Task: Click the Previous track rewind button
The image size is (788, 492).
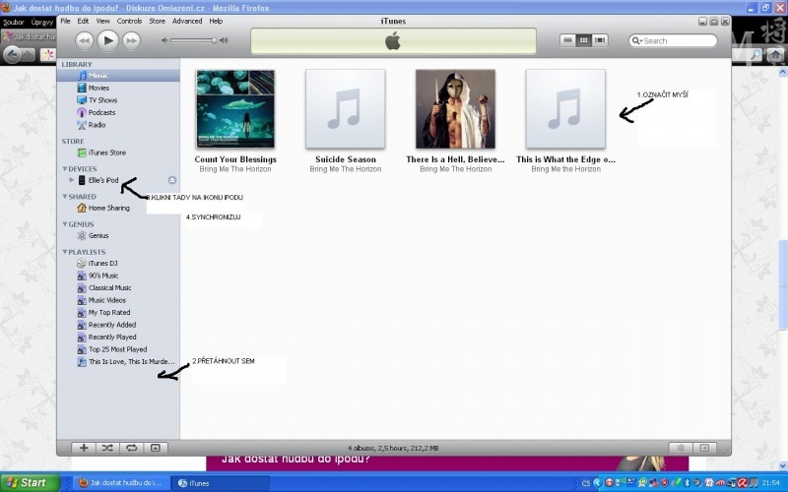Action: [85, 40]
